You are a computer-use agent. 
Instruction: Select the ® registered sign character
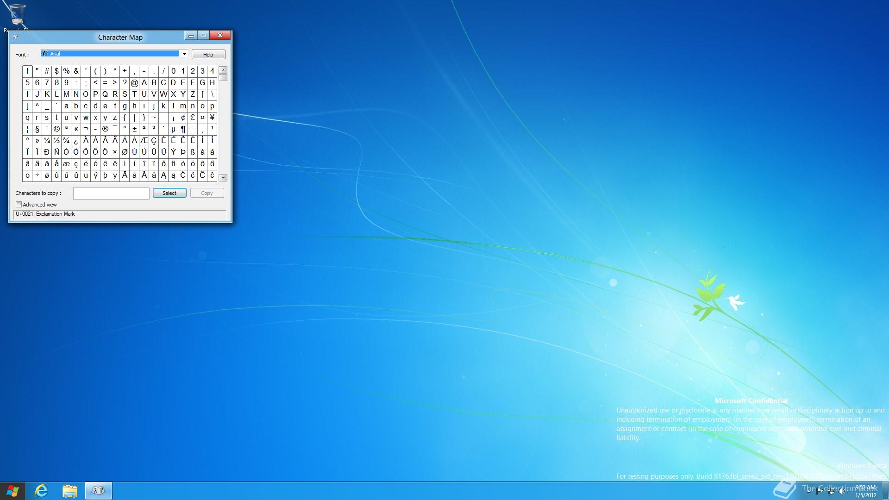105,129
